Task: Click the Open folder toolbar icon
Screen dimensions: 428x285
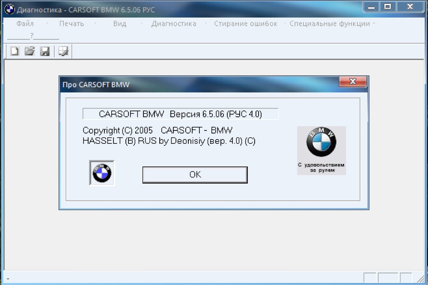Action: click(x=30, y=51)
